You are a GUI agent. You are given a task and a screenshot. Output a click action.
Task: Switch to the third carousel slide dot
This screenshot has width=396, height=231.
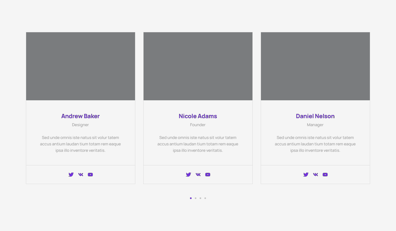click(200, 198)
